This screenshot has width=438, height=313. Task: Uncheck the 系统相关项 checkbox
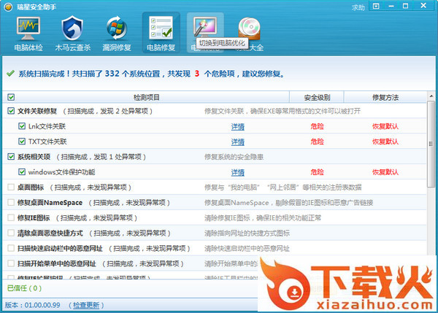(11, 157)
